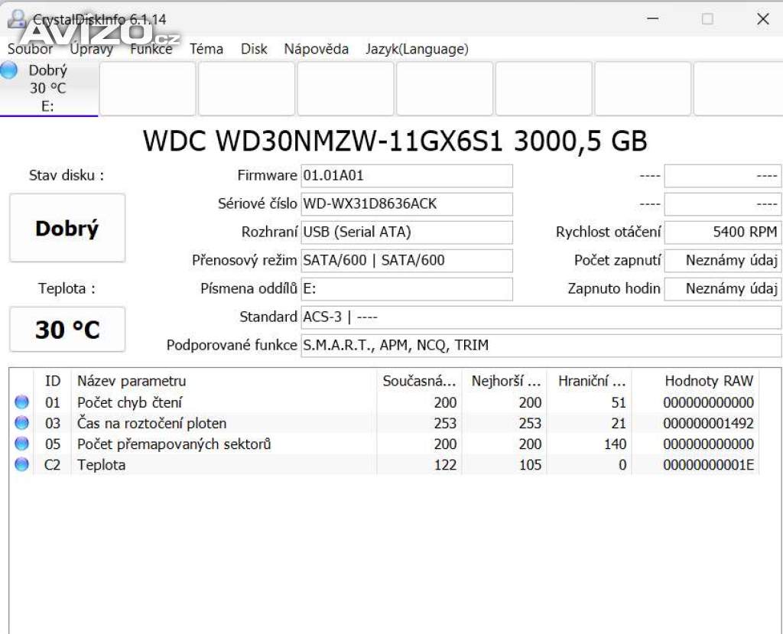Select the Počet chyb čtení row
783x634 pixels.
(385, 402)
